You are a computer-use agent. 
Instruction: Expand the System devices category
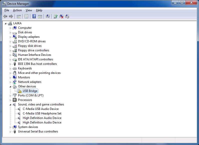(11, 127)
